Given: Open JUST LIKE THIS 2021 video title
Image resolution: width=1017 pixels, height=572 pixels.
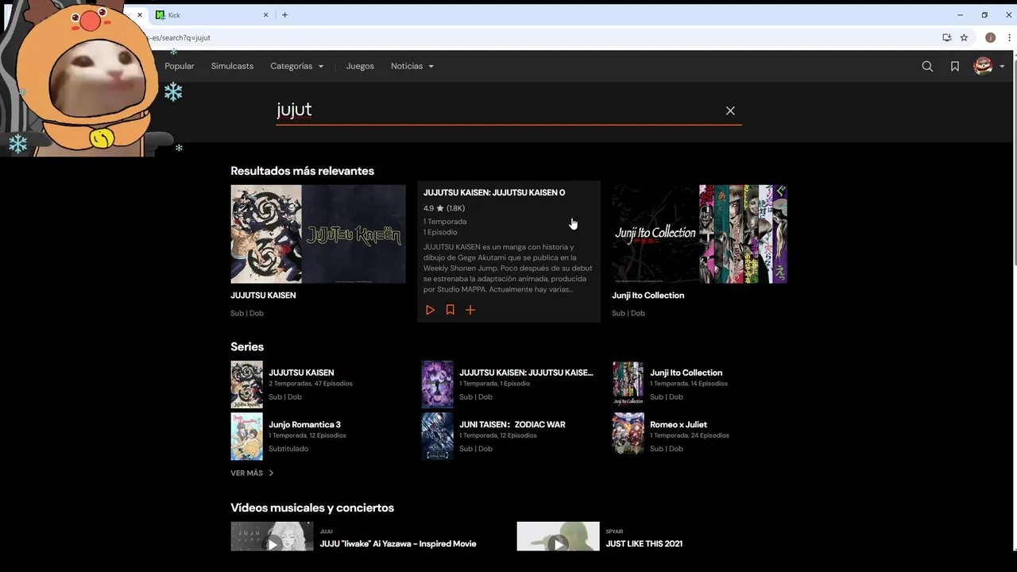Looking at the screenshot, I should point(644,544).
